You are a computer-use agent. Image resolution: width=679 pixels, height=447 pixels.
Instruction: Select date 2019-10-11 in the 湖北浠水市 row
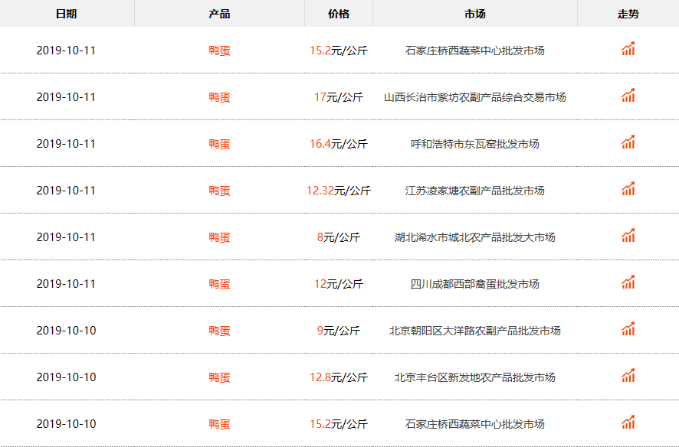click(66, 237)
